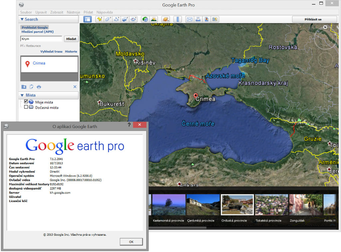Click the Email envelope icon
Image resolution: width=341 pixels, height=252 pixels.
click(189, 19)
